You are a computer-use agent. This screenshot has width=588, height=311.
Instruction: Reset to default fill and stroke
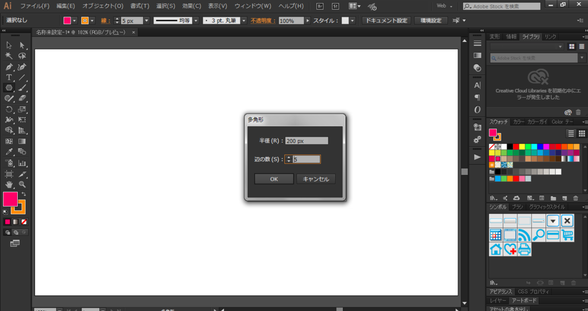coord(5,212)
